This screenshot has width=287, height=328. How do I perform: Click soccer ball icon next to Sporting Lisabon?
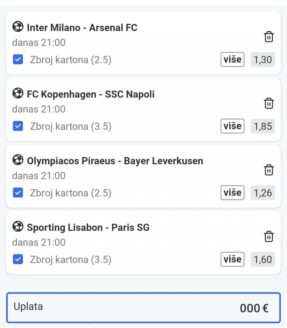[18, 227]
